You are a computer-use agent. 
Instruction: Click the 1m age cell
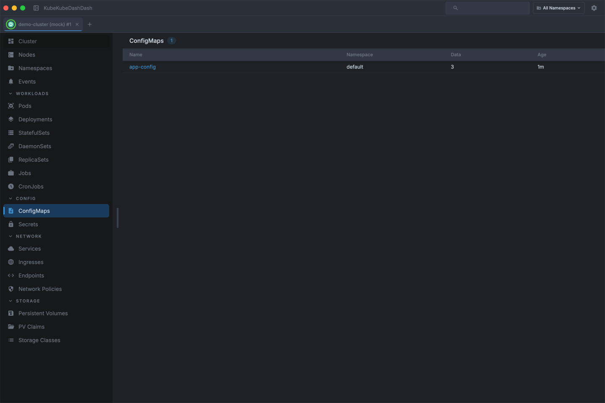(541, 67)
